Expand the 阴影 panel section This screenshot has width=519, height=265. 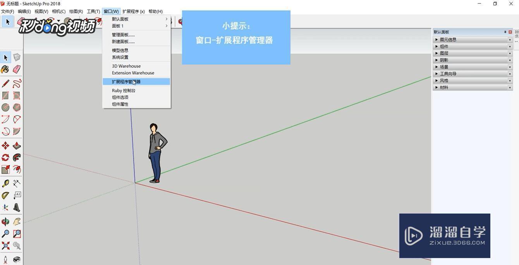(437, 60)
